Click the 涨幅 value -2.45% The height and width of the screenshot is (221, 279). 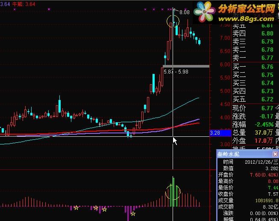pos(264,124)
